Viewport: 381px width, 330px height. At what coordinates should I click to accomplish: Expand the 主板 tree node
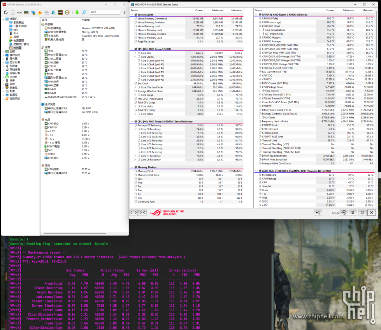pyautogui.click(x=3, y=51)
